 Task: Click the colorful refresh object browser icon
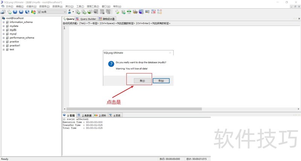click(x=33, y=12)
